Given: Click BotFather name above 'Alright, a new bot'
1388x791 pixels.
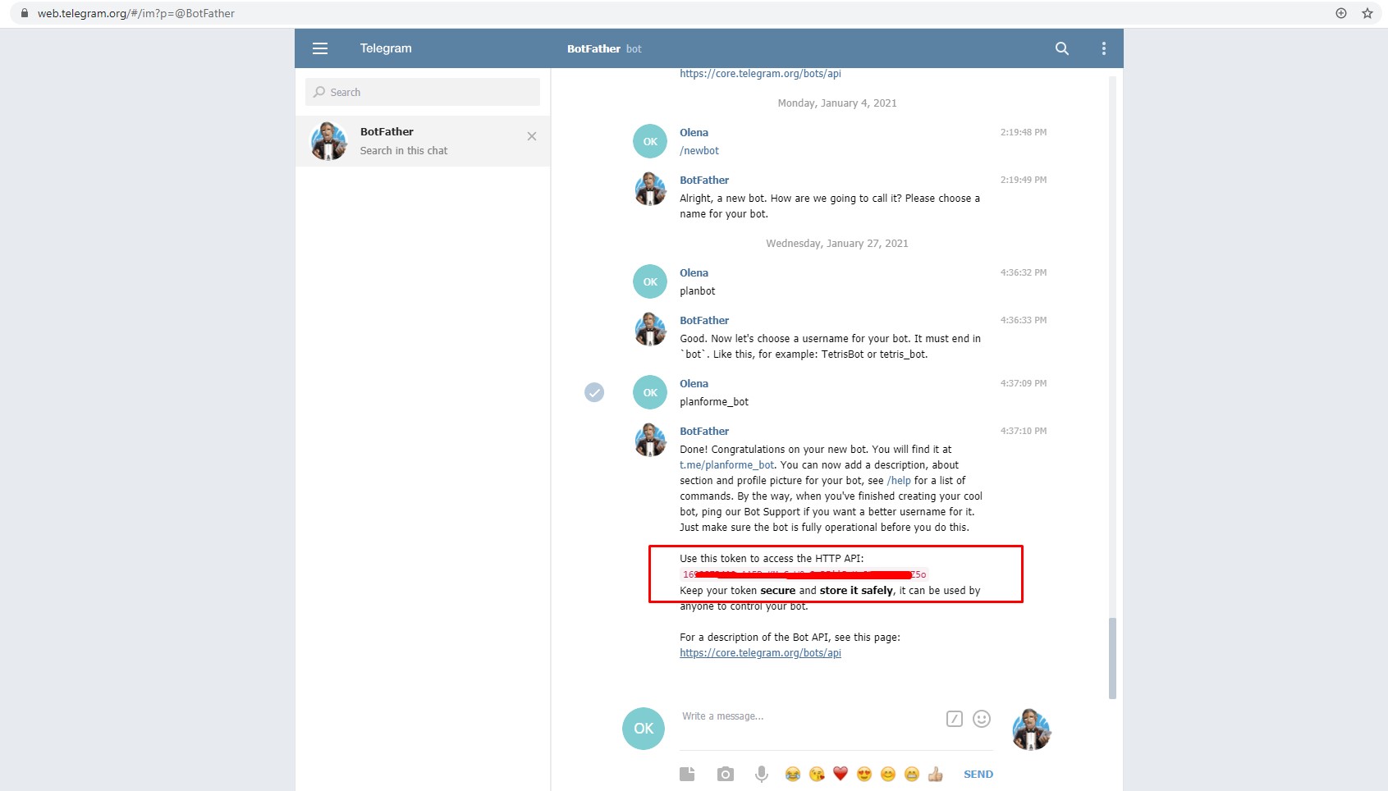Looking at the screenshot, I should click(x=704, y=181).
